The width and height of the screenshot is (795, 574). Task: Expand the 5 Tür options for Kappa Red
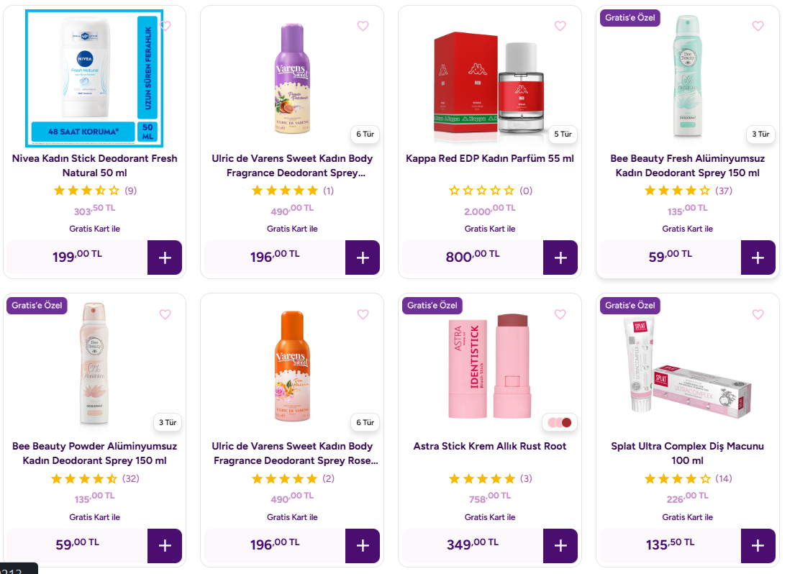563,135
